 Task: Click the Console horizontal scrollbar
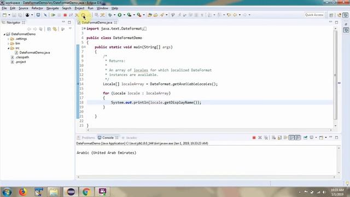coord(206,177)
